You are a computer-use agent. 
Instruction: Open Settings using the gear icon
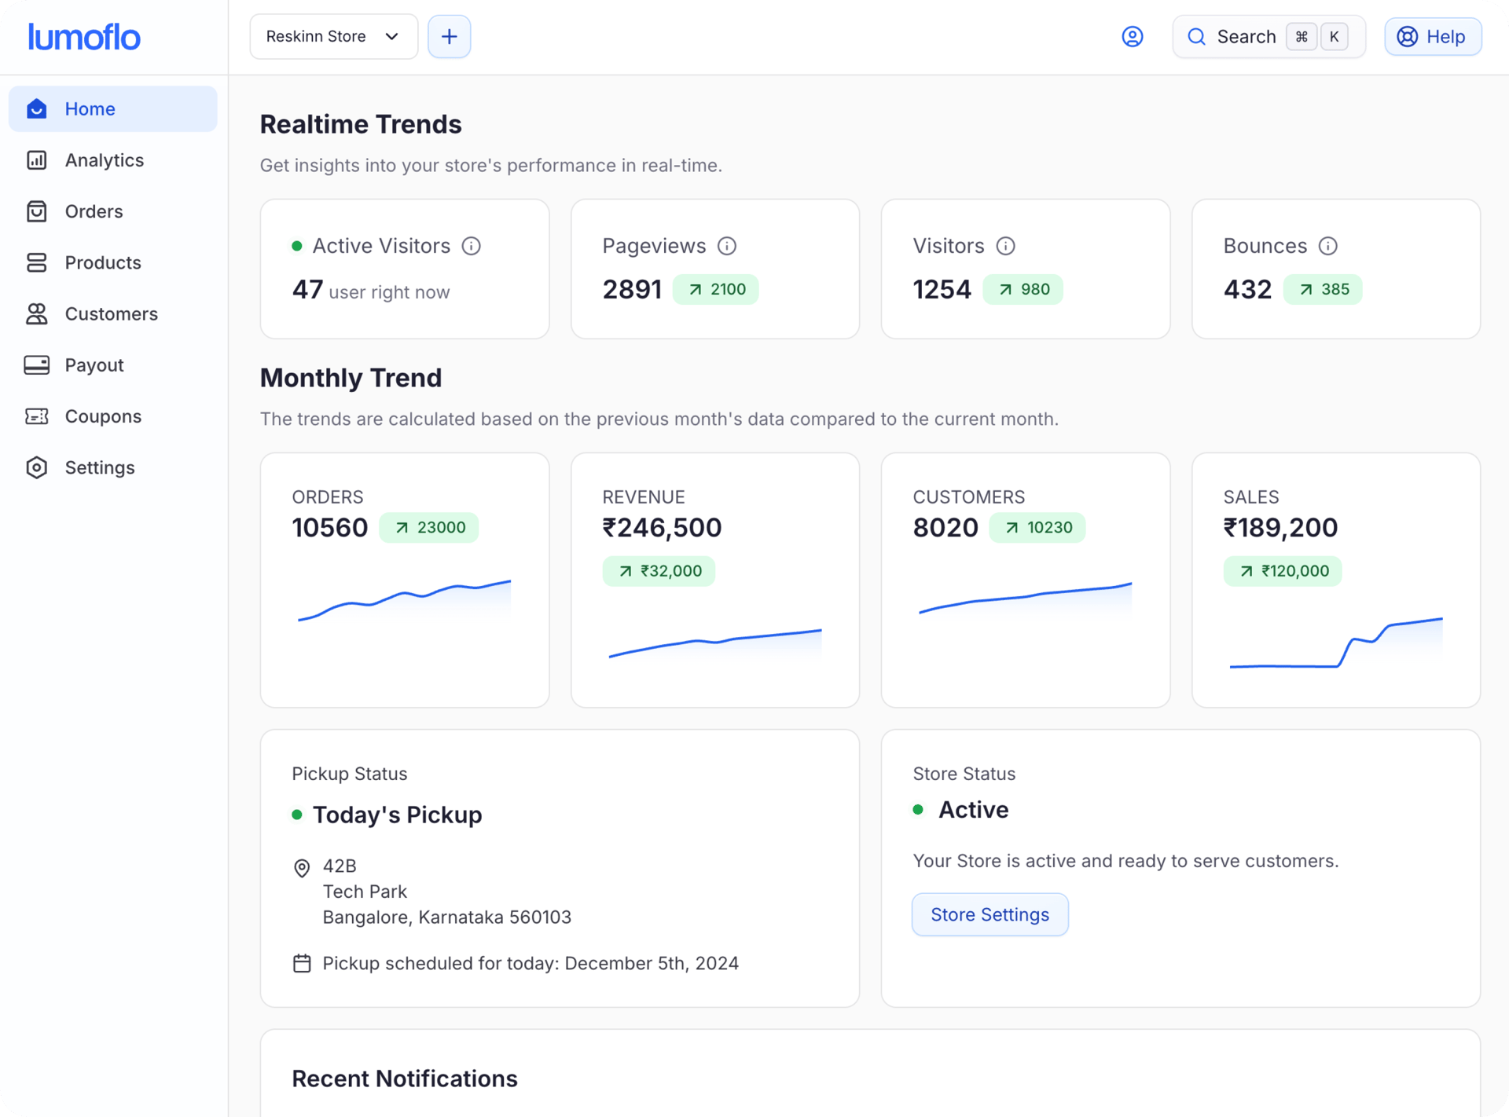pos(37,467)
